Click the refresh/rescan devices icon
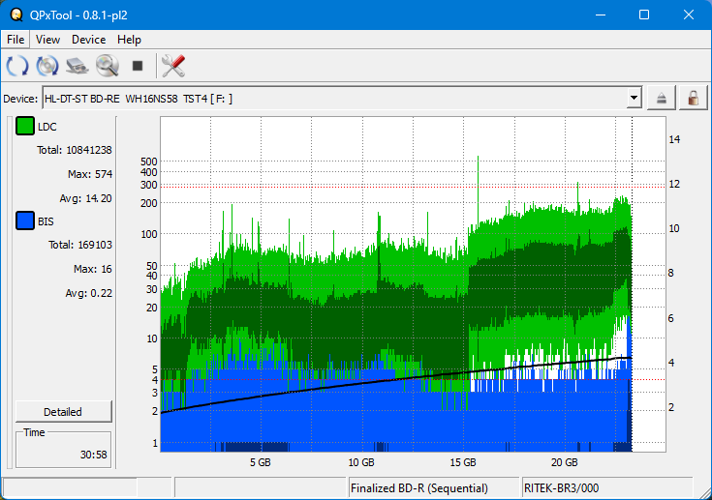This screenshot has width=712, height=500. [x=17, y=66]
